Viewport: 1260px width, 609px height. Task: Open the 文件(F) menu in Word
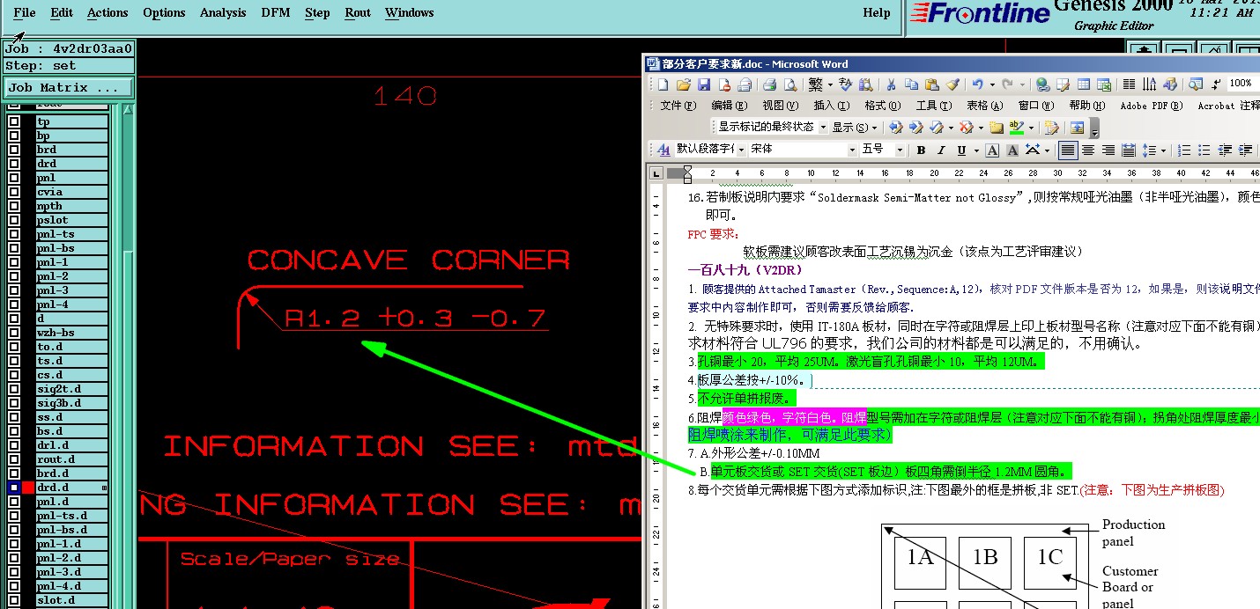pyautogui.click(x=678, y=106)
